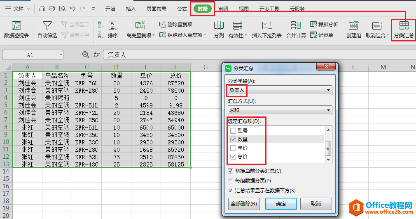Uncheck 替换当前分类汇总 option
416x219 pixels.
coord(231,171)
